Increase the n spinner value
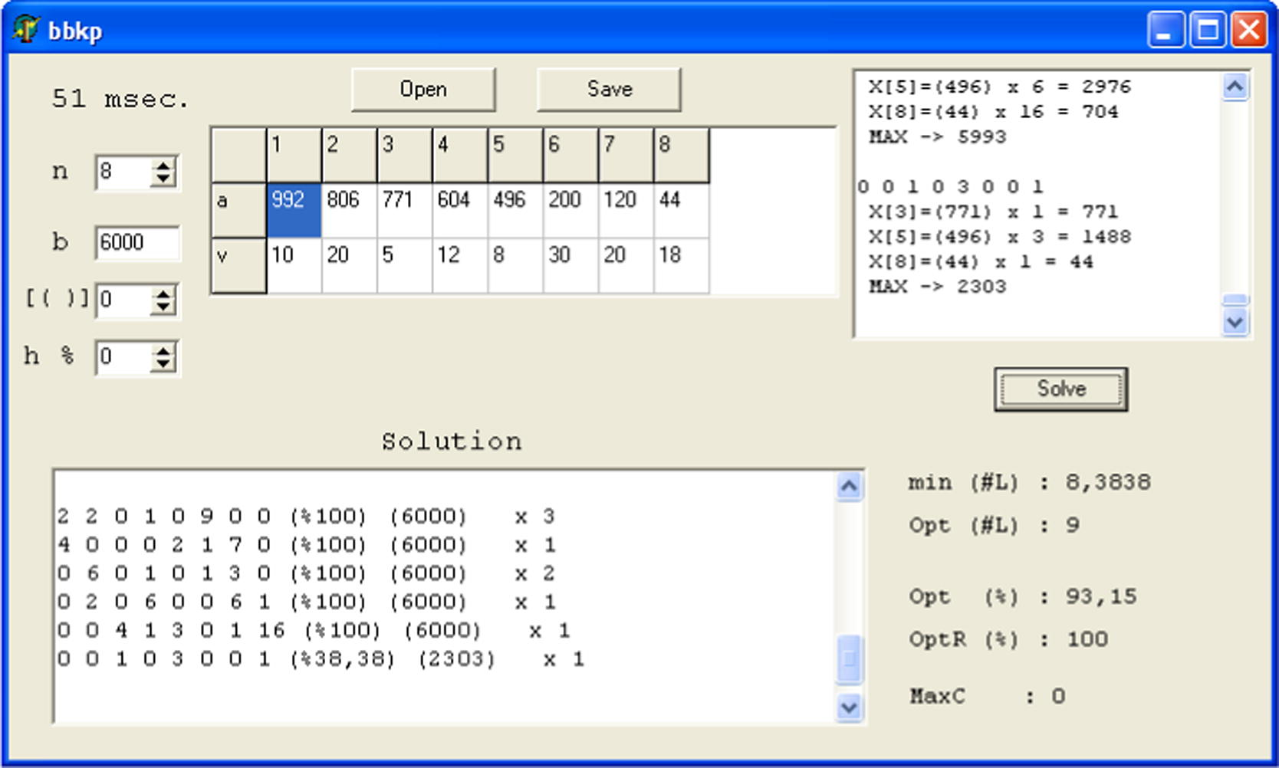This screenshot has height=768, width=1279. (163, 165)
